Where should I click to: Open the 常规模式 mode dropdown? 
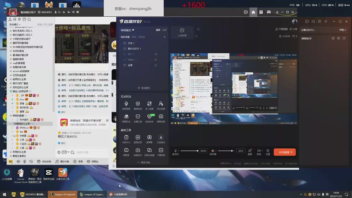point(127,30)
